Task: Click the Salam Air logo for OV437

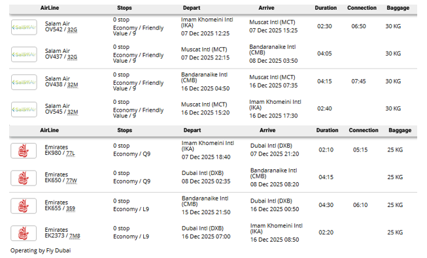Action: [24, 54]
